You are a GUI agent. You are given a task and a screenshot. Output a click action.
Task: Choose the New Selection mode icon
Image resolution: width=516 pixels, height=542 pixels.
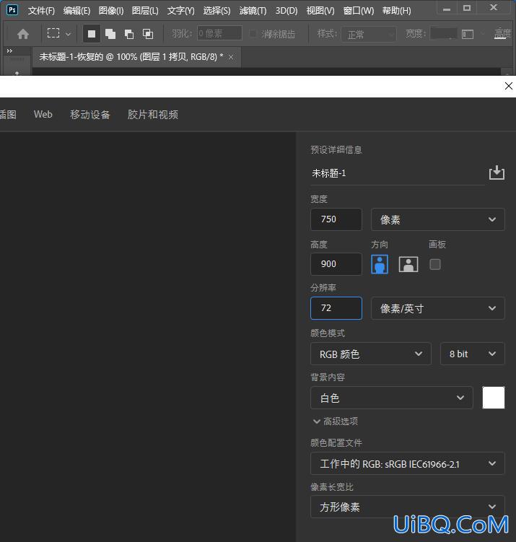pyautogui.click(x=92, y=34)
